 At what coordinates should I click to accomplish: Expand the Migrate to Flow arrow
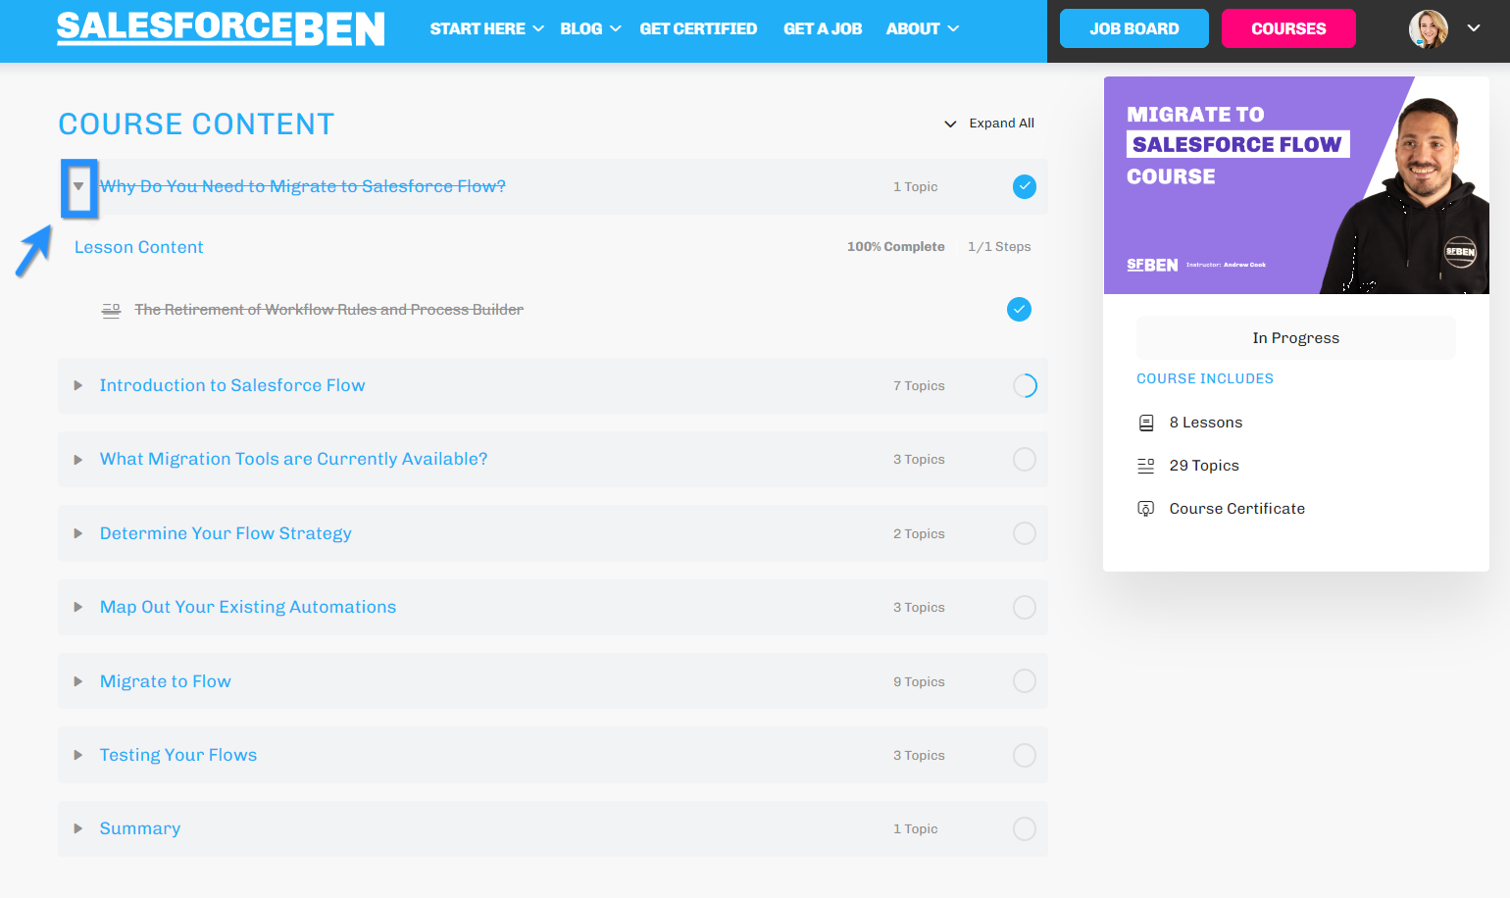78,681
